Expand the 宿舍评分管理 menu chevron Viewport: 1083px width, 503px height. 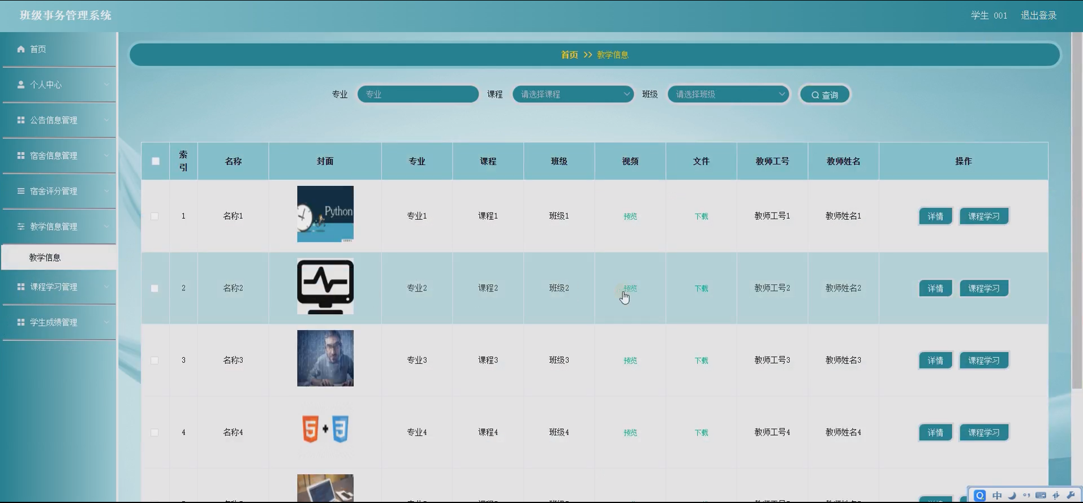106,191
